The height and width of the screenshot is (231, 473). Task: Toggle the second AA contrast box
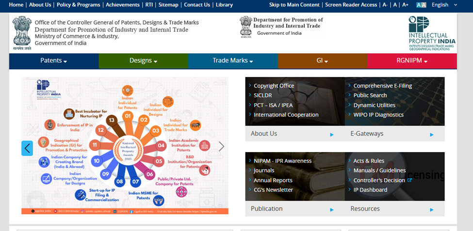coord(424,5)
